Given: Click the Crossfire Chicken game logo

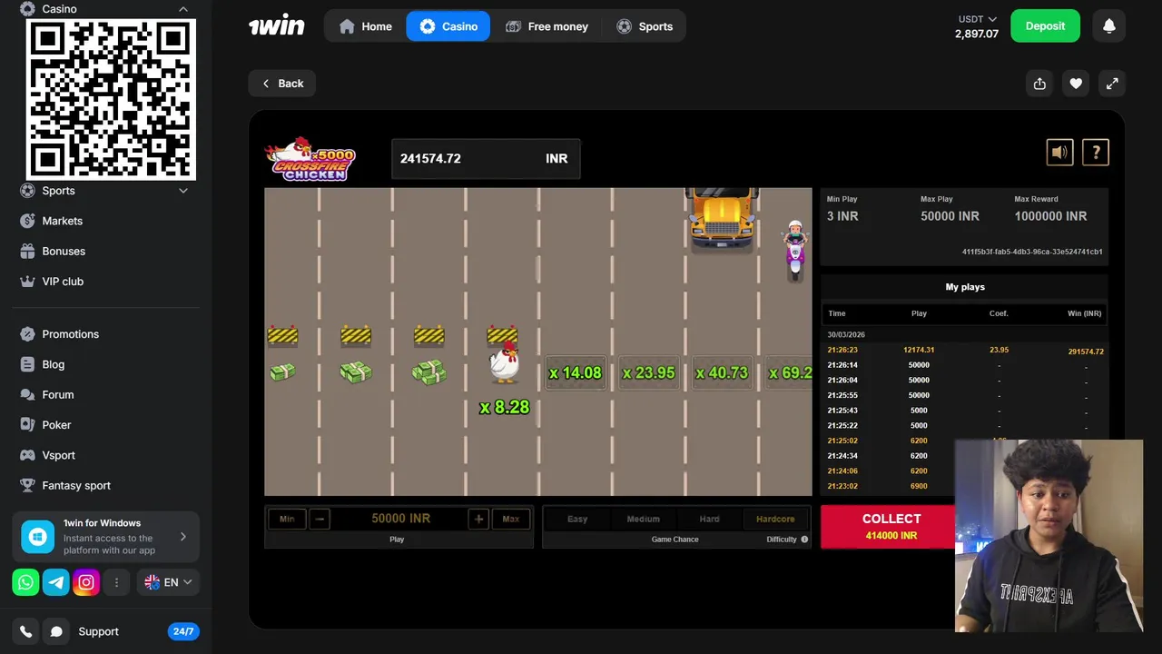Looking at the screenshot, I should (x=310, y=159).
